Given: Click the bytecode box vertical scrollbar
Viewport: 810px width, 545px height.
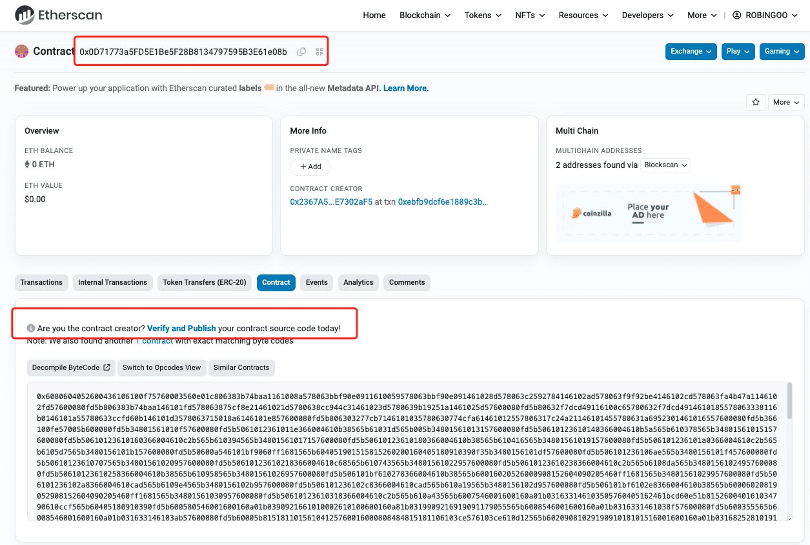Looking at the screenshot, I should [x=789, y=400].
